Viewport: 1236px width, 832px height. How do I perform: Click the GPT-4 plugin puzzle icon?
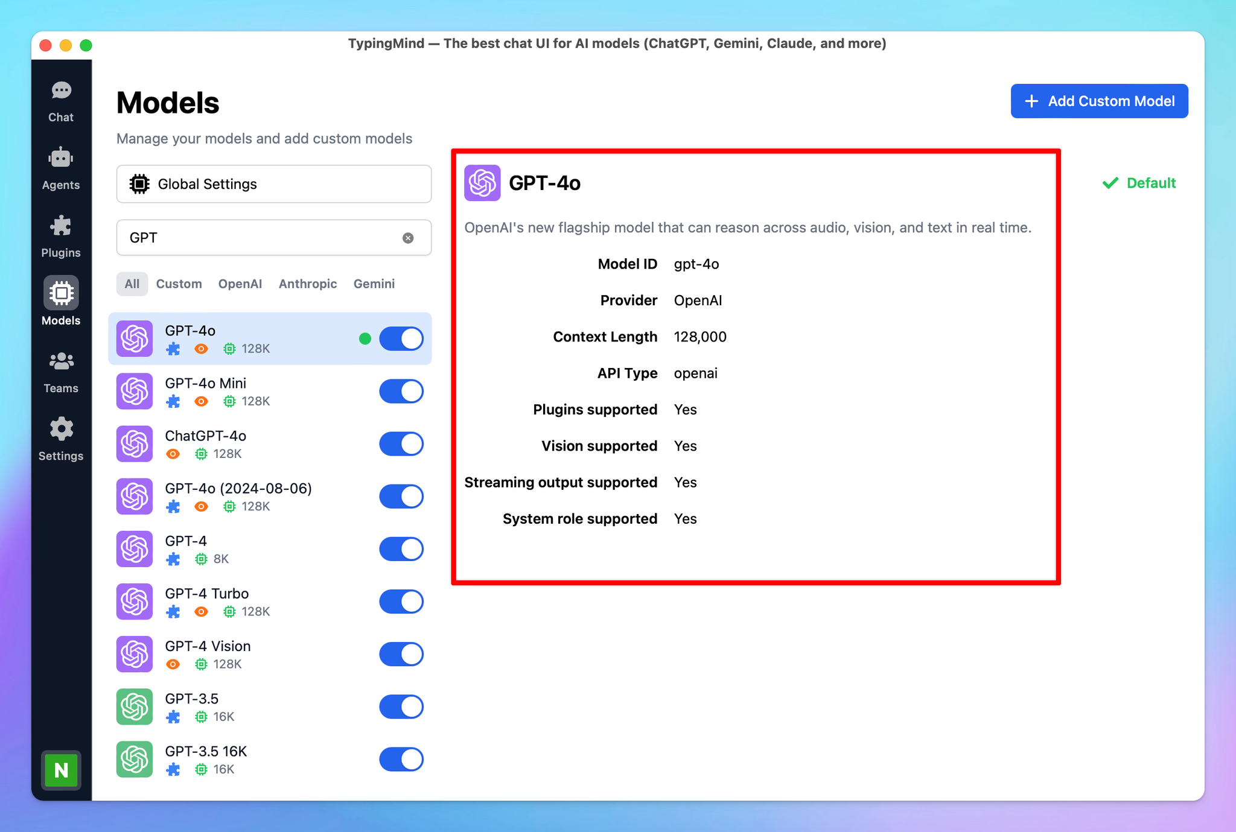click(x=173, y=559)
